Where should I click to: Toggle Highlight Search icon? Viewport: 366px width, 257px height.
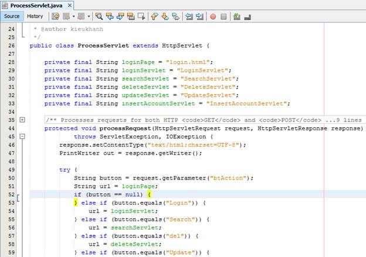click(x=131, y=16)
